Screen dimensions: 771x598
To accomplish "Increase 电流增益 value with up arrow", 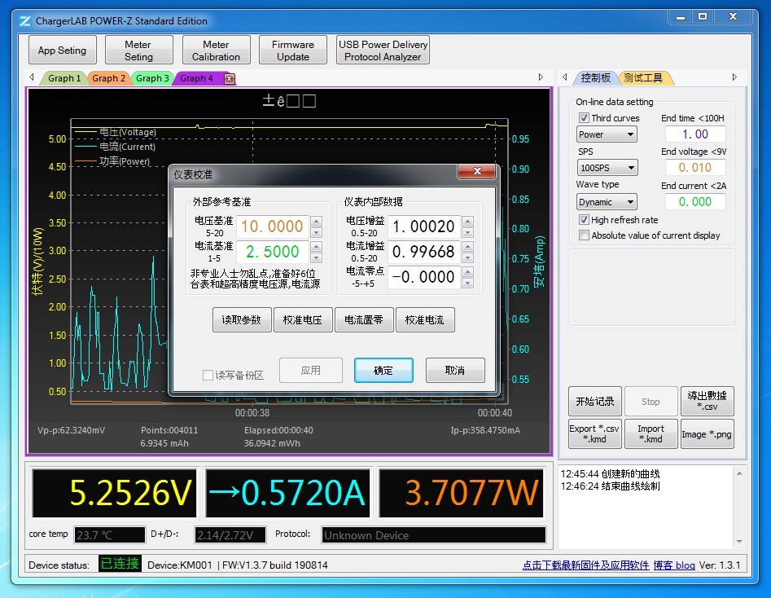I will pos(467,245).
